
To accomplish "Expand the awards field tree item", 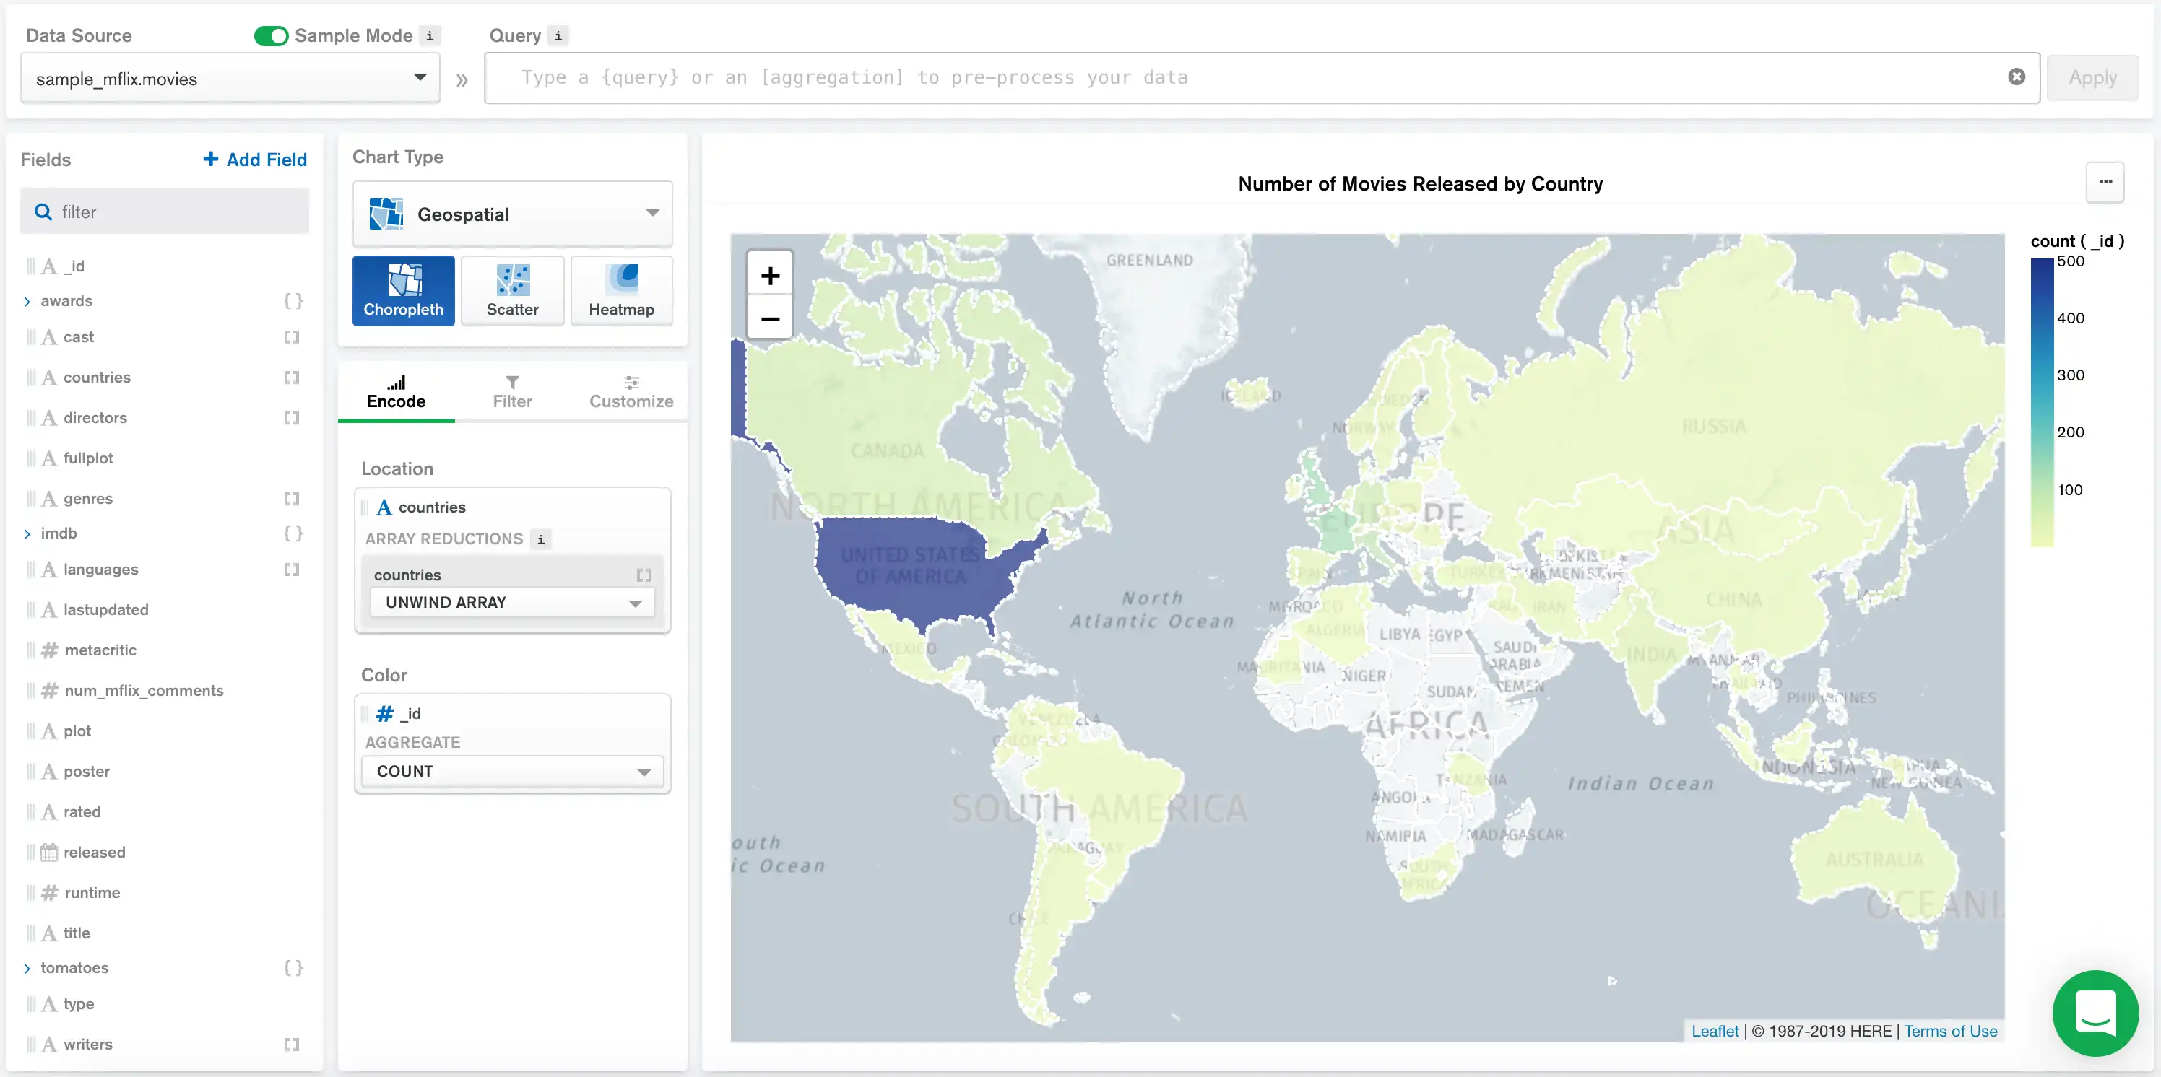I will [x=26, y=300].
